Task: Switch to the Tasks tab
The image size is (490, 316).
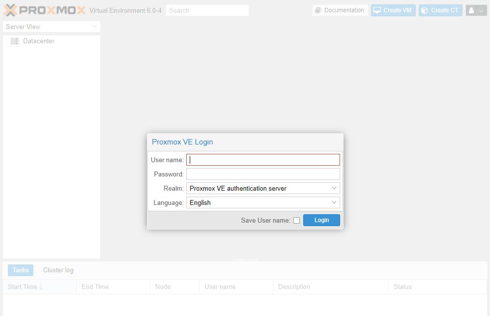Action: 21,270
